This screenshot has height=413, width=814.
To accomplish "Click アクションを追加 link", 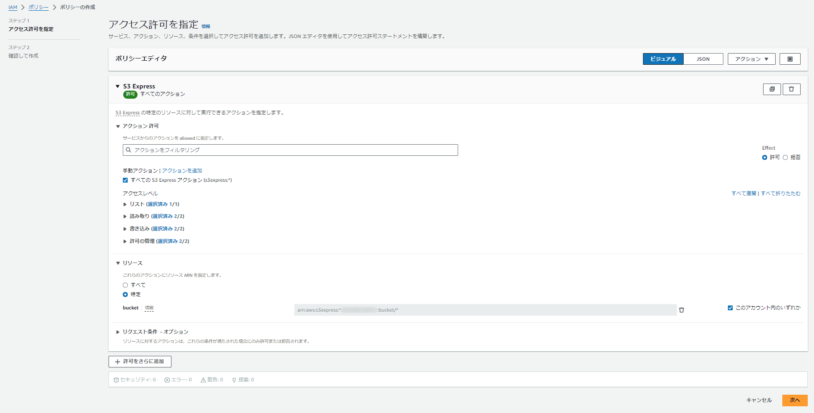I will [x=182, y=171].
